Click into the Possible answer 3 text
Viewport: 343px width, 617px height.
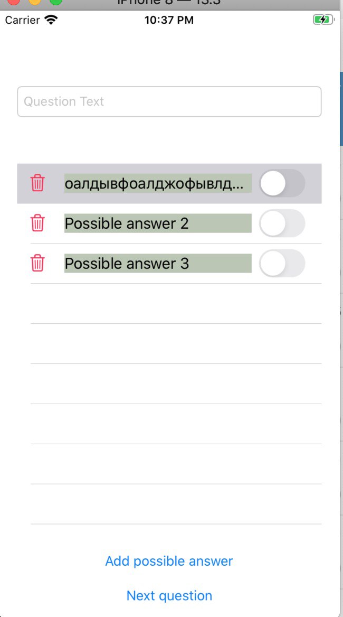[157, 263]
